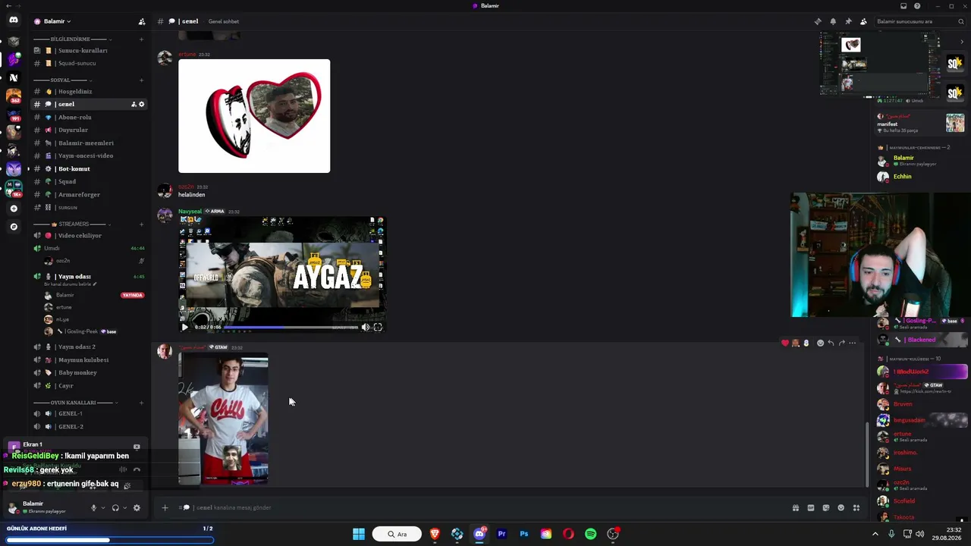Open user settings gear icon
This screenshot has width=971, height=546.
137,508
